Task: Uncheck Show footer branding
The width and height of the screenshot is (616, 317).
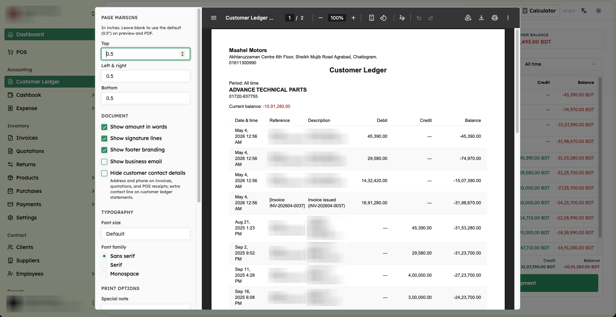Action: tap(104, 150)
